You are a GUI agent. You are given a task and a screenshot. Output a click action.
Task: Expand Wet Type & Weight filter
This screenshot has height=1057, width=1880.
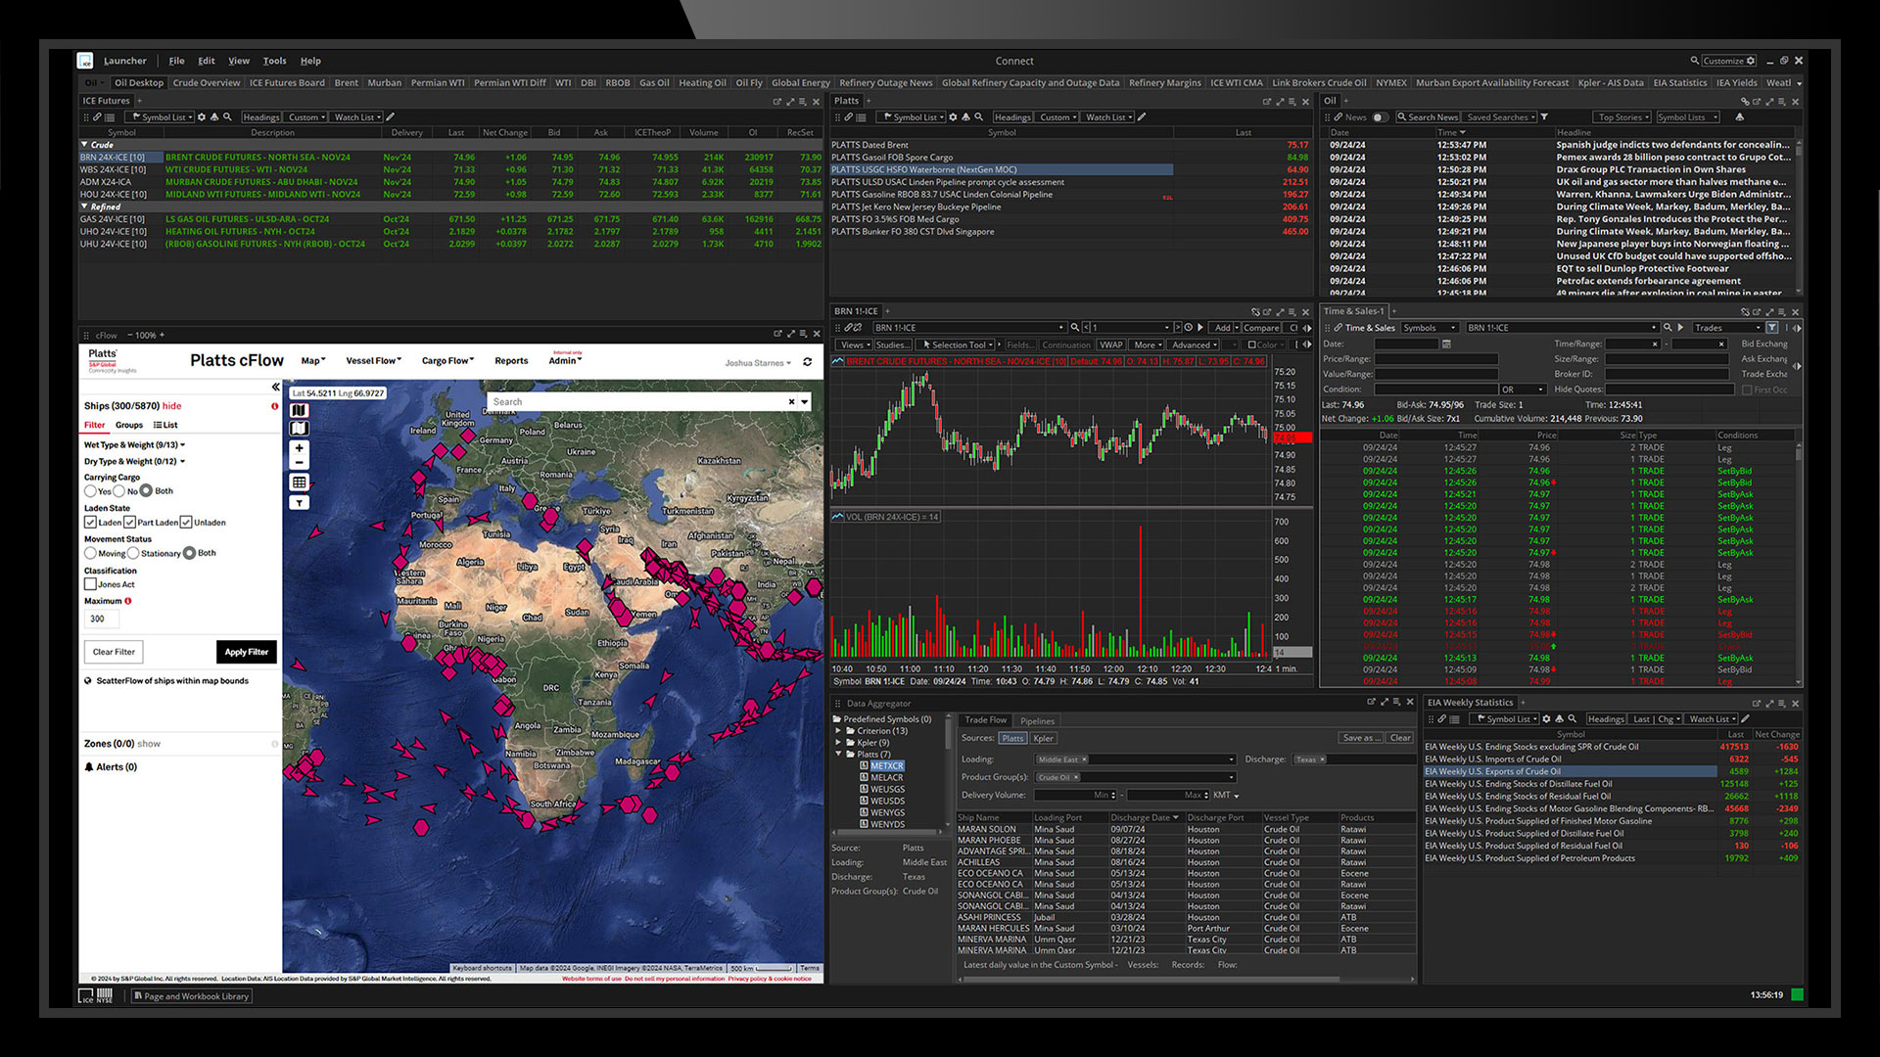(134, 445)
